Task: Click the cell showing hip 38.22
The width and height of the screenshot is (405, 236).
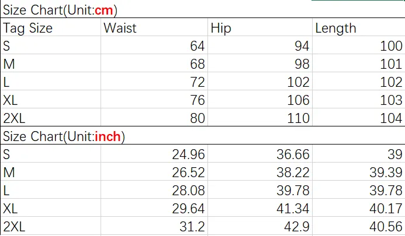Action: pos(260,171)
